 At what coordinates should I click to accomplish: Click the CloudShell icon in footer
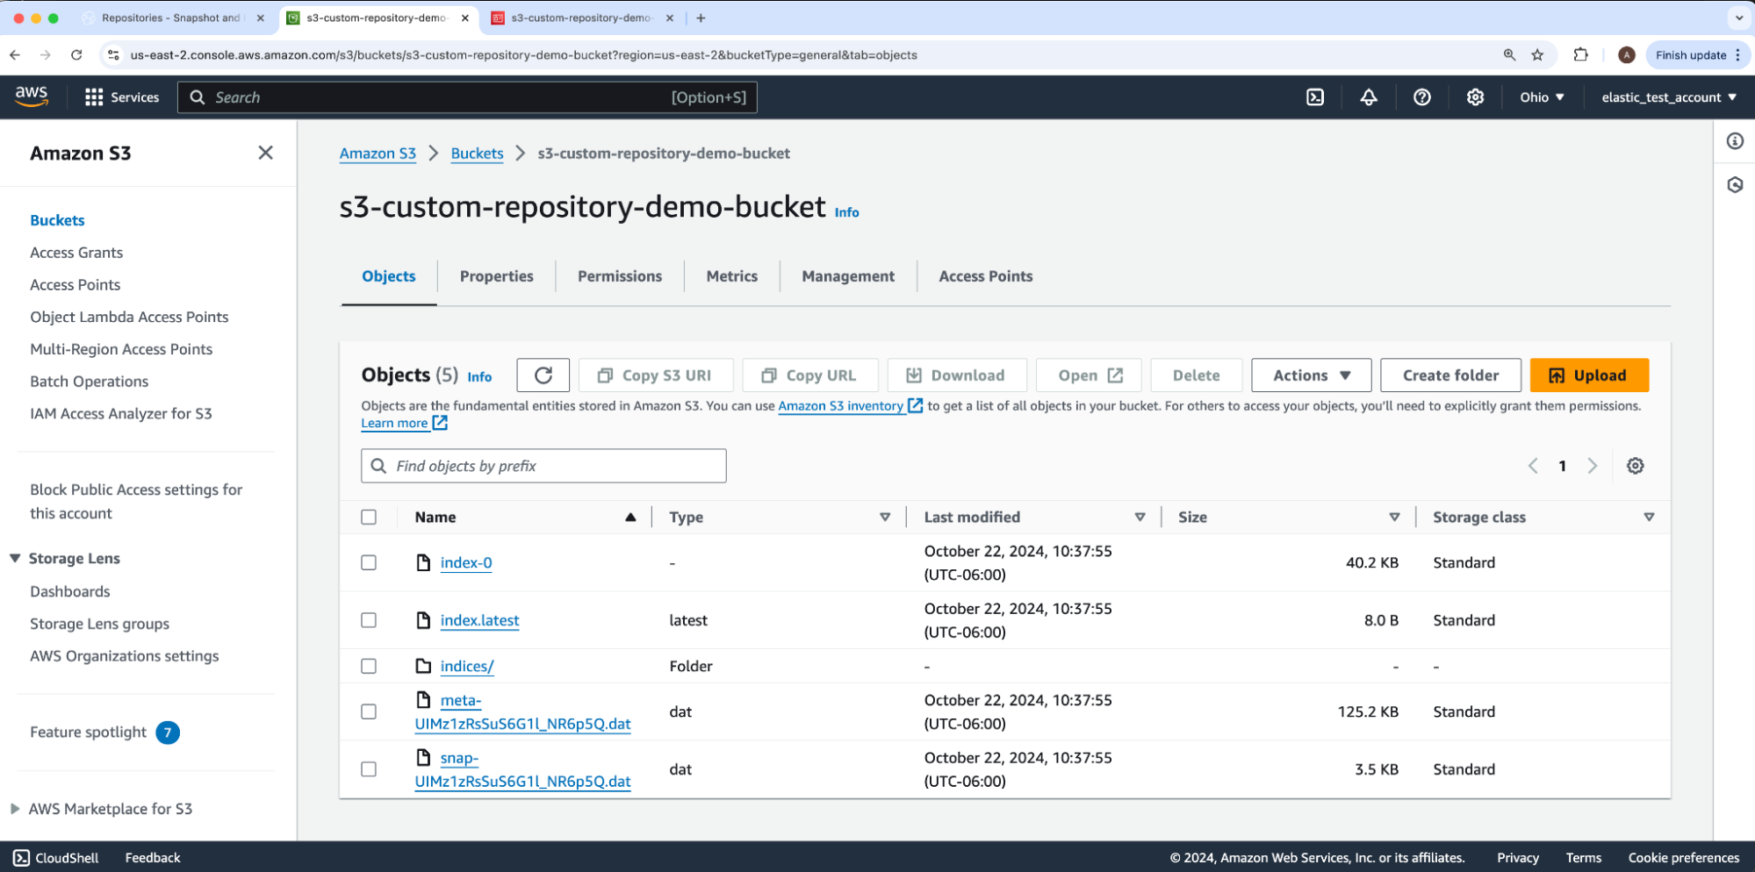[x=21, y=858]
